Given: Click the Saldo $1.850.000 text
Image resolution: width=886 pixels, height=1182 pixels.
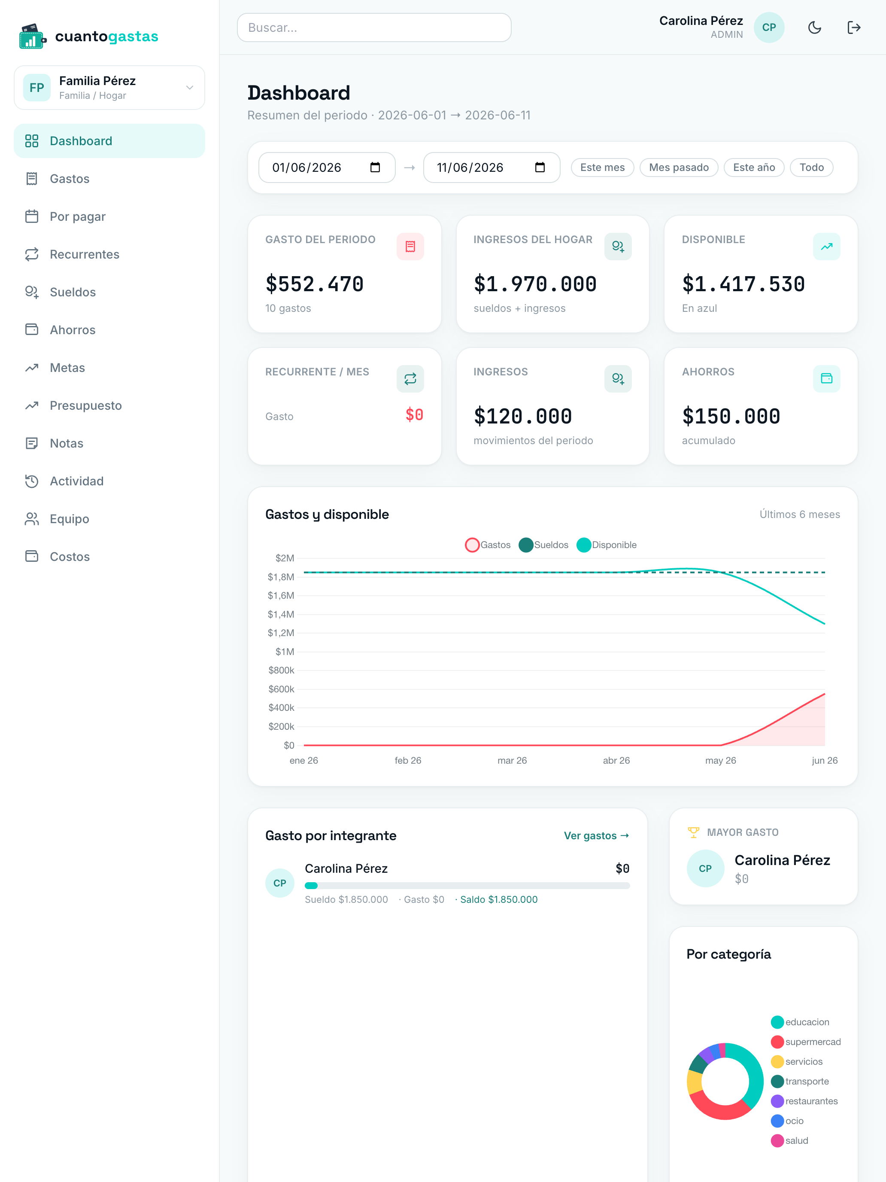Looking at the screenshot, I should click(499, 899).
